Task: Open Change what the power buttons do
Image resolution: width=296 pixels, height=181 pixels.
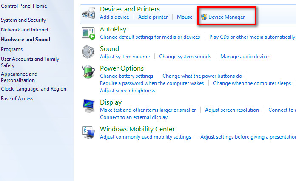Action: [x=202, y=76]
